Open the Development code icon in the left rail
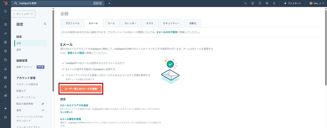The height and width of the screenshot is (128, 327). tap(5, 117)
